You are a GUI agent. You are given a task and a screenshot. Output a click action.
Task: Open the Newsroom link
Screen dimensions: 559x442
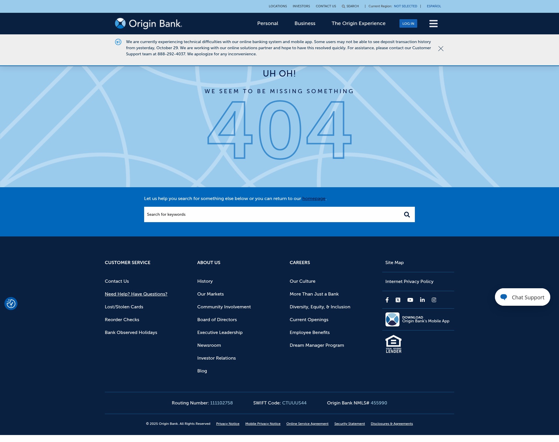pyautogui.click(x=209, y=345)
